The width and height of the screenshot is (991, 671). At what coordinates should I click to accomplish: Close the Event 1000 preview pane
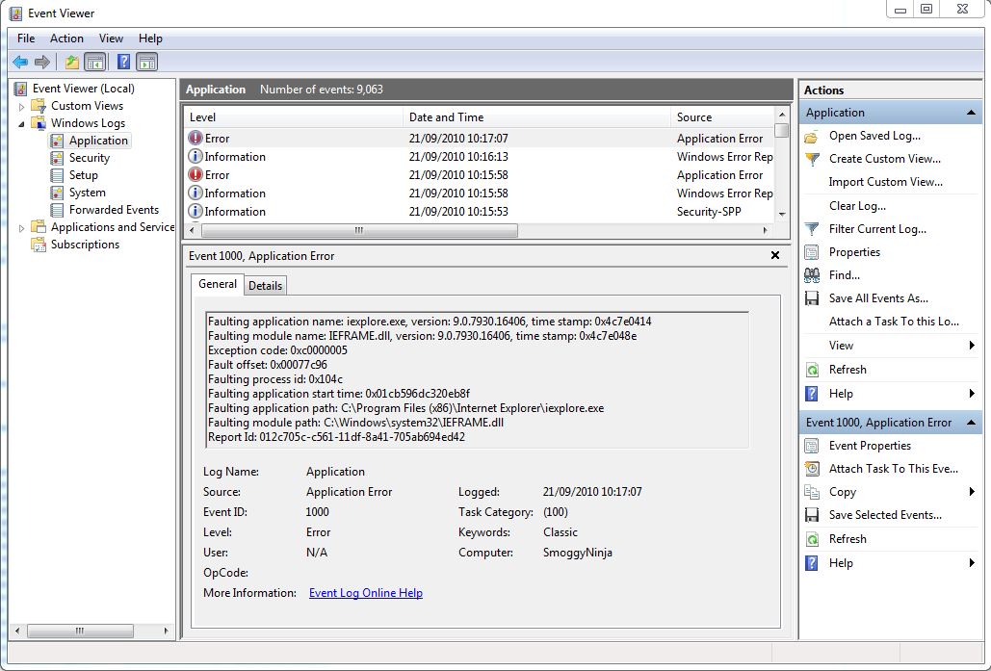(775, 255)
